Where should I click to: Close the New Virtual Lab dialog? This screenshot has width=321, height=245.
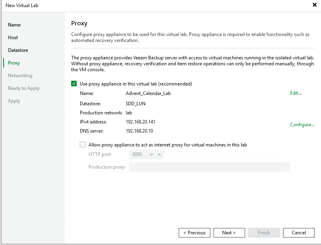(x=314, y=5)
